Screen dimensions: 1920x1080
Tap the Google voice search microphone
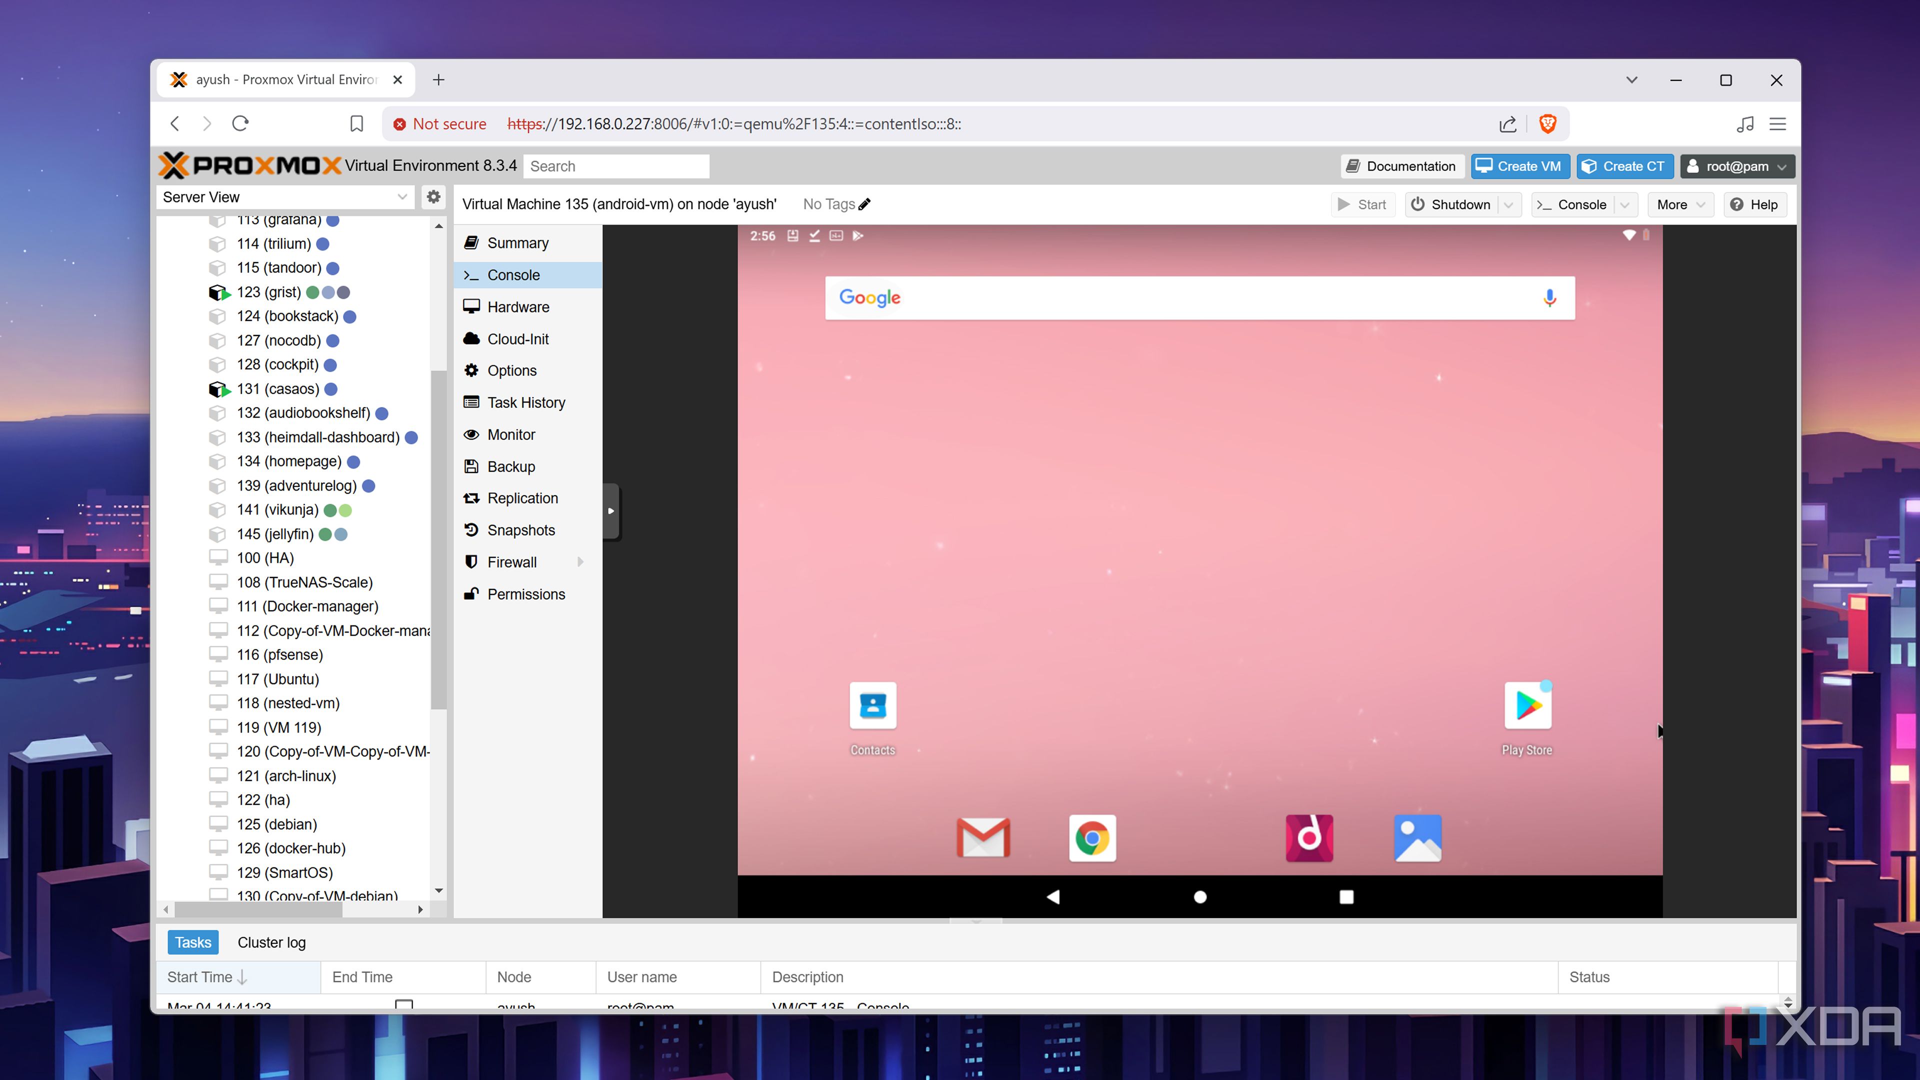[1549, 298]
